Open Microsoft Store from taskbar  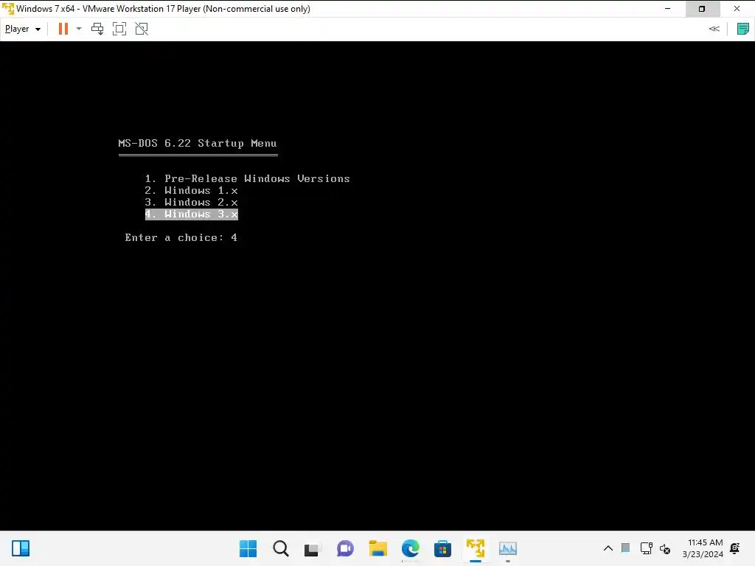442,548
